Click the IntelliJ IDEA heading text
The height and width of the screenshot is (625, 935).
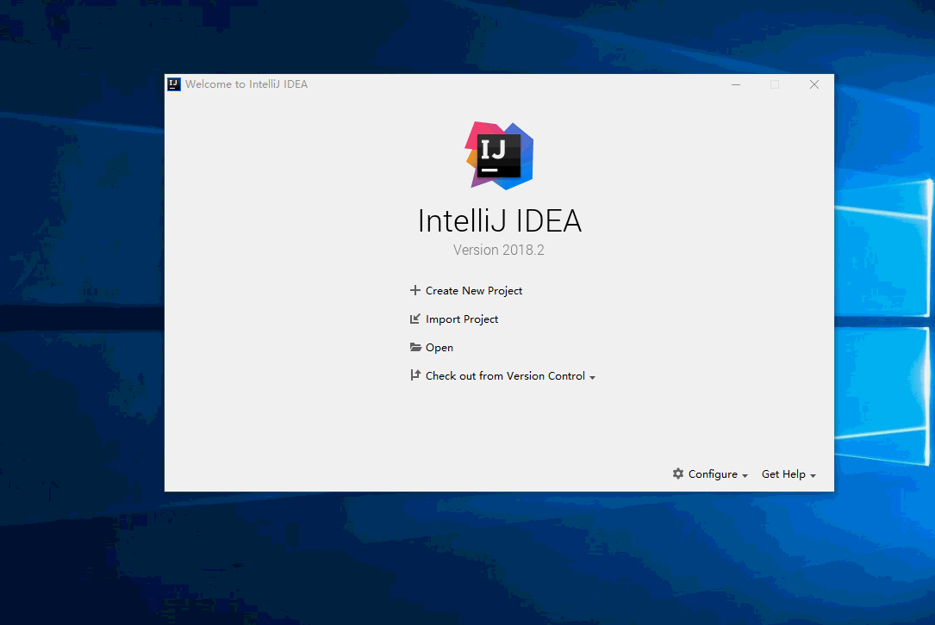point(499,221)
